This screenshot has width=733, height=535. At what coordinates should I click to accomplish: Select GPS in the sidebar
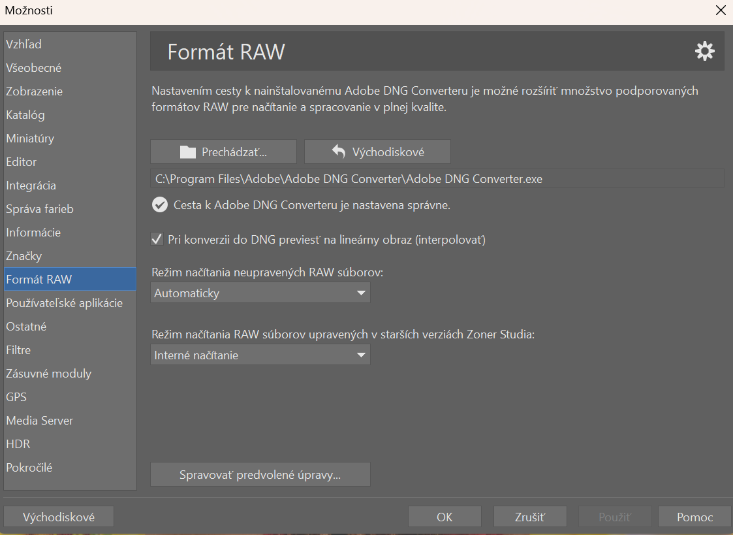point(70,397)
